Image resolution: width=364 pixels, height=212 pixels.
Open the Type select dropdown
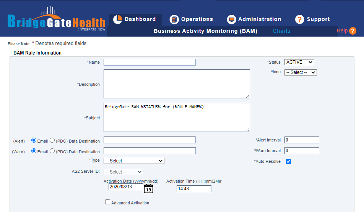coord(134,161)
